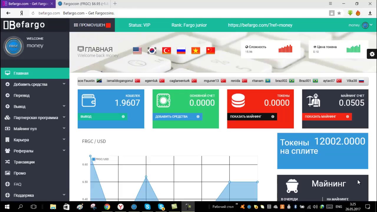This screenshot has height=212, width=377.
Task: Click the Цена токена green bar chart
Action: pyautogui.click(x=353, y=49)
